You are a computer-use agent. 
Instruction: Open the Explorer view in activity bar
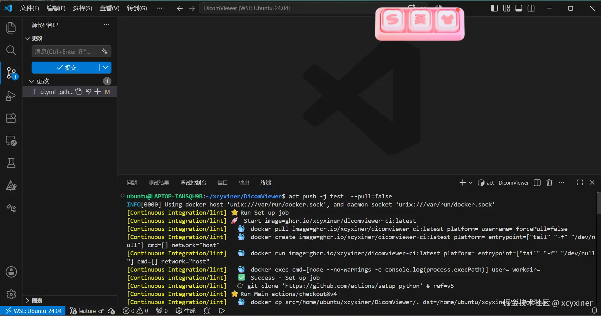11,28
